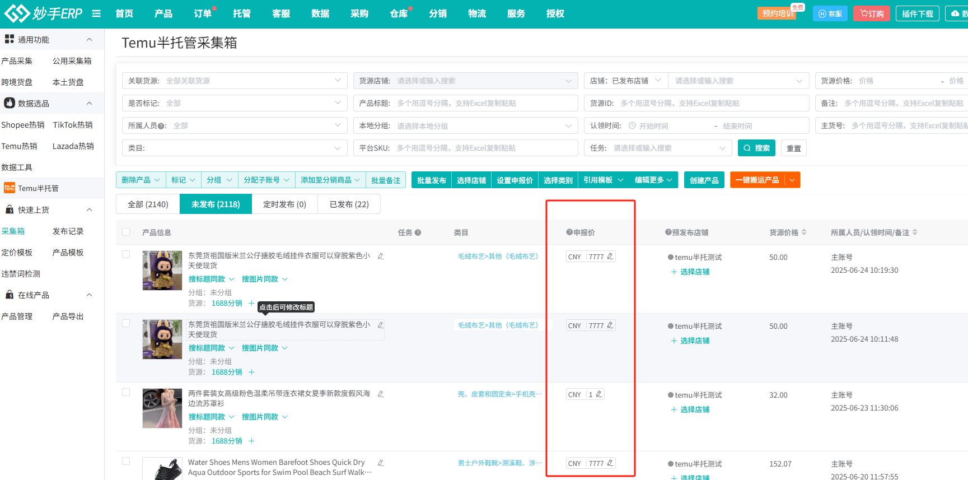The width and height of the screenshot is (968, 480).
Task: Open 类目 filter dropdown
Action: tap(235, 148)
